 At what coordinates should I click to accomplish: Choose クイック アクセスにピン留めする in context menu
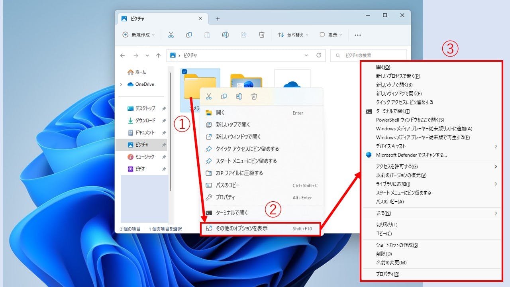point(261,149)
